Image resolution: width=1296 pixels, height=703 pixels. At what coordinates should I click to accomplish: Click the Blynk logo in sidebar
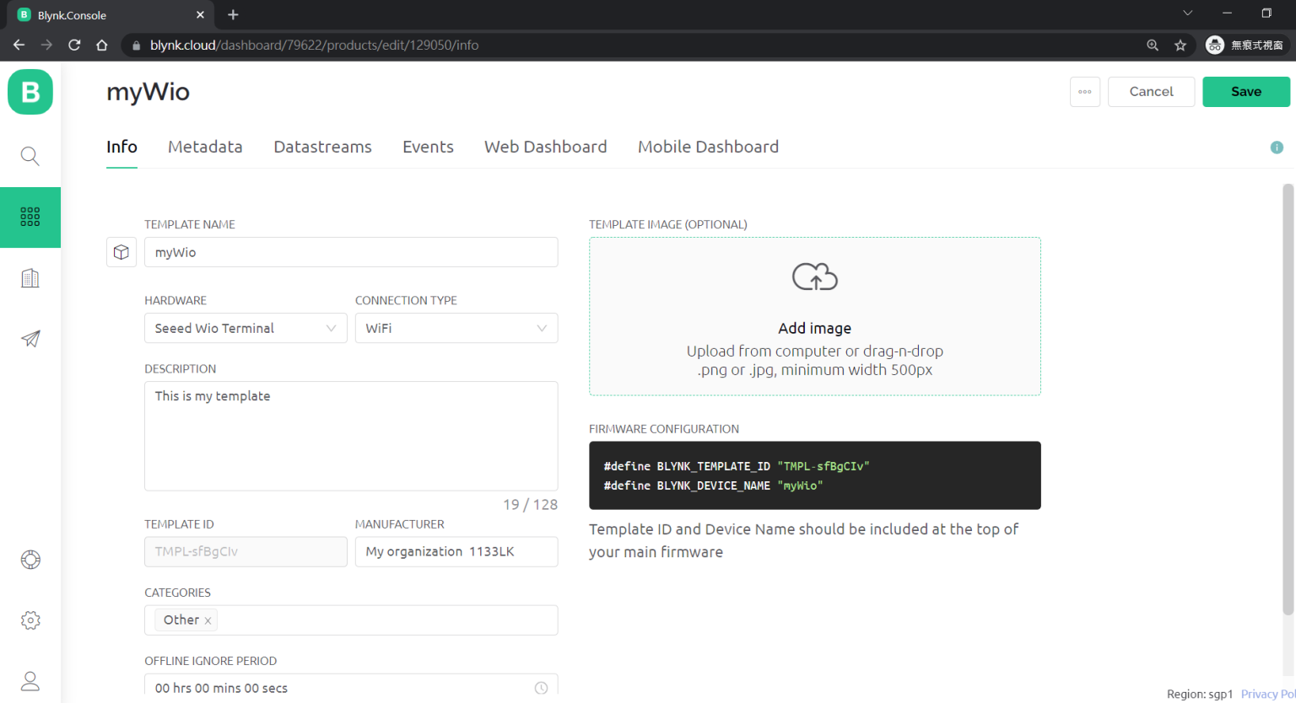(x=30, y=92)
